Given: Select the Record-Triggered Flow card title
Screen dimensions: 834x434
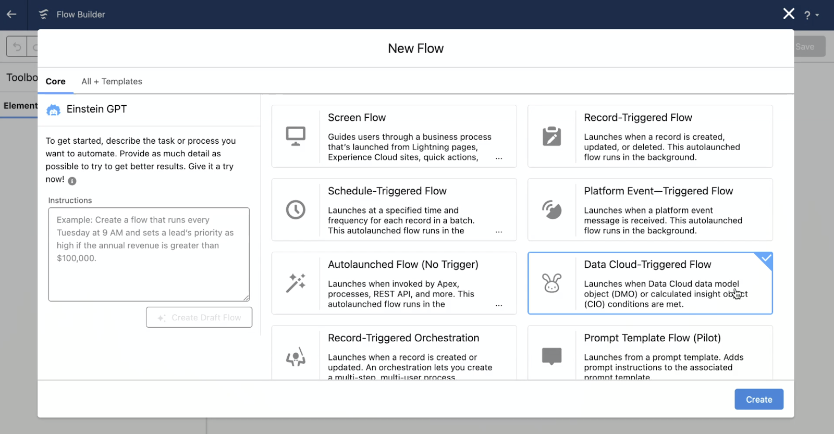Looking at the screenshot, I should [638, 118].
